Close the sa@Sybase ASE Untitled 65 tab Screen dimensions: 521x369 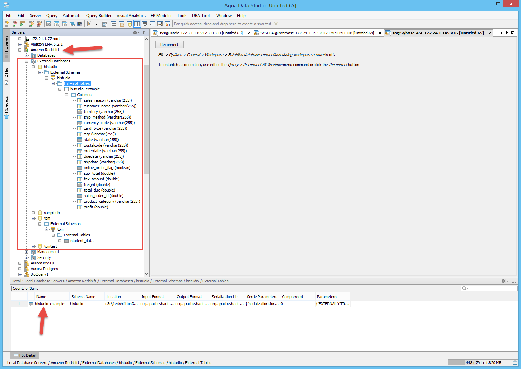click(490, 33)
